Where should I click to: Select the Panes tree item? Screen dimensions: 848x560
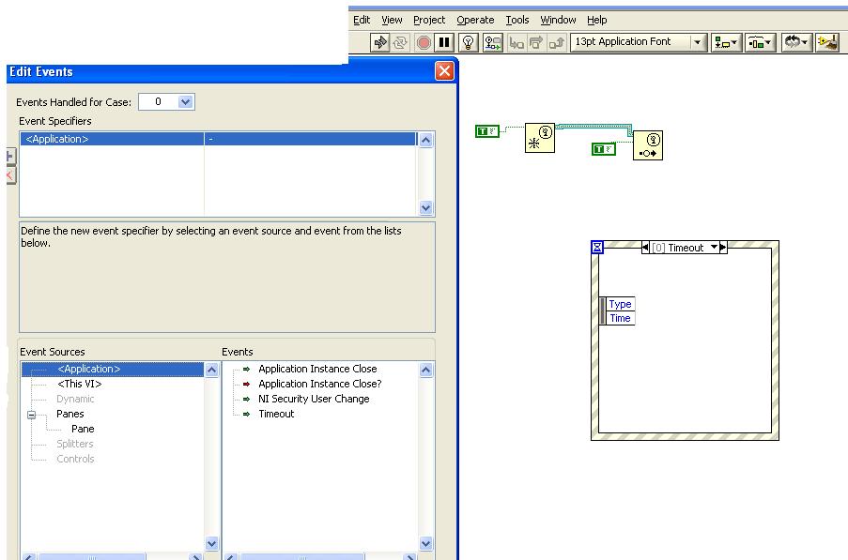tap(70, 414)
